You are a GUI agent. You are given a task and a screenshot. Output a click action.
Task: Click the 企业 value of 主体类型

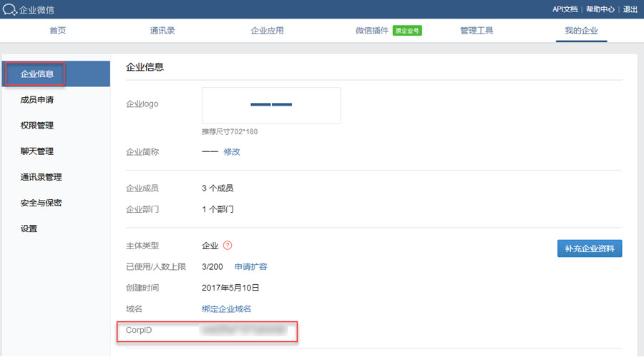tap(210, 246)
